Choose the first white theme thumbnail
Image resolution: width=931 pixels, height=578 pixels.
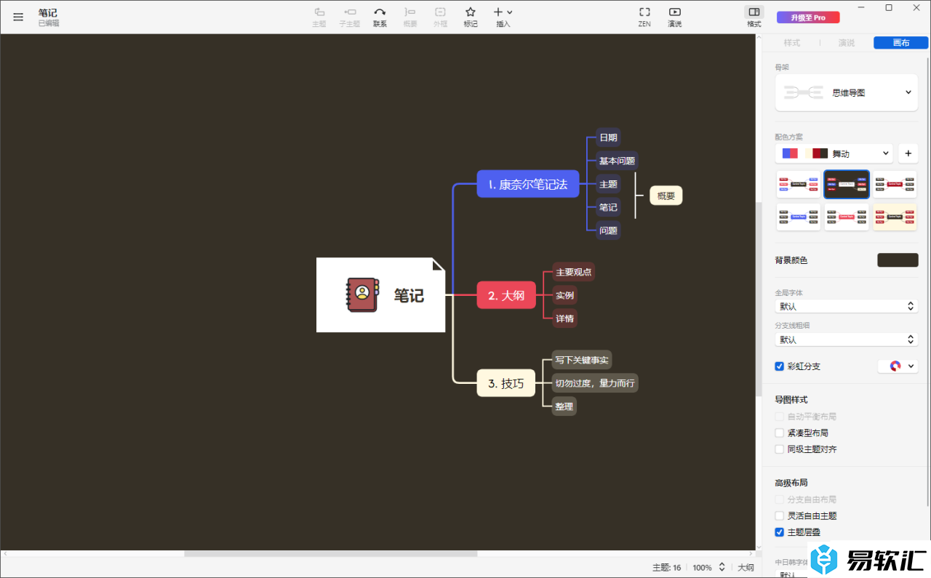(799, 185)
